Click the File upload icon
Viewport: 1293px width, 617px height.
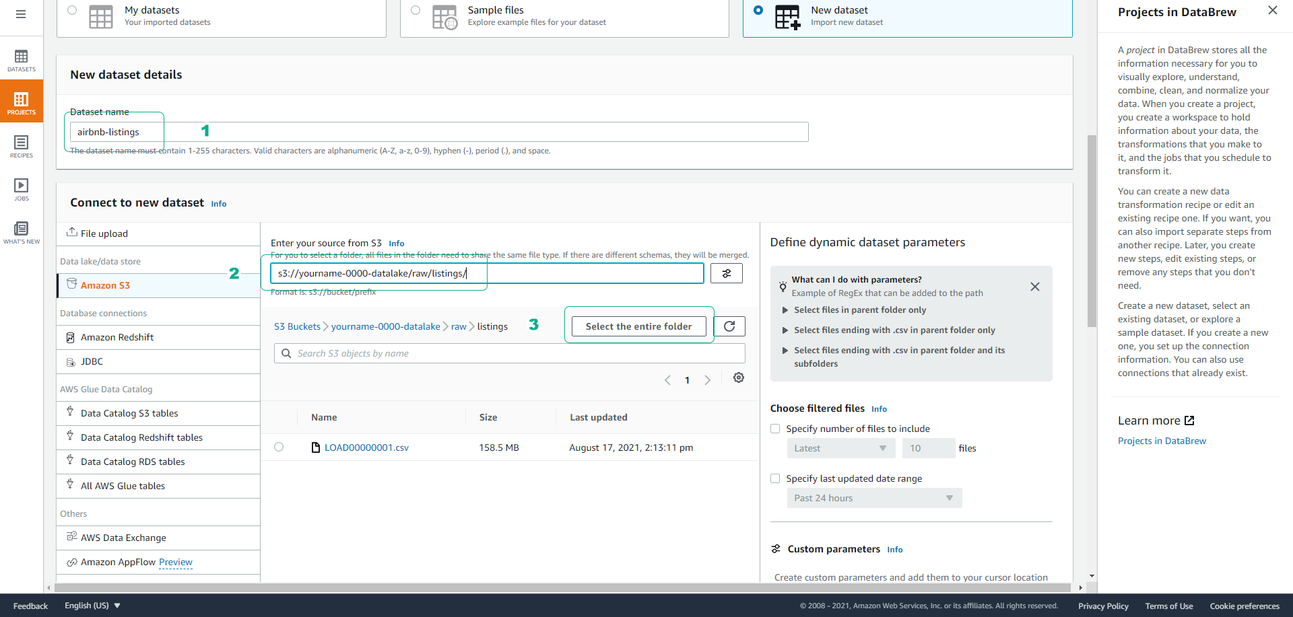(x=71, y=232)
